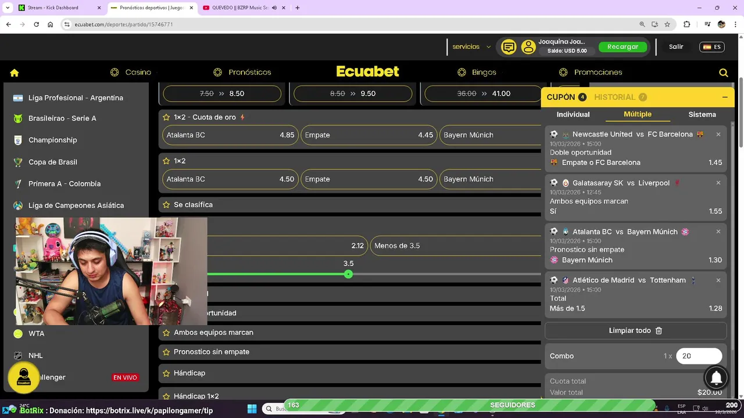Image resolution: width=744 pixels, height=418 pixels.
Task: Click the Salir logout link
Action: pos(676,47)
